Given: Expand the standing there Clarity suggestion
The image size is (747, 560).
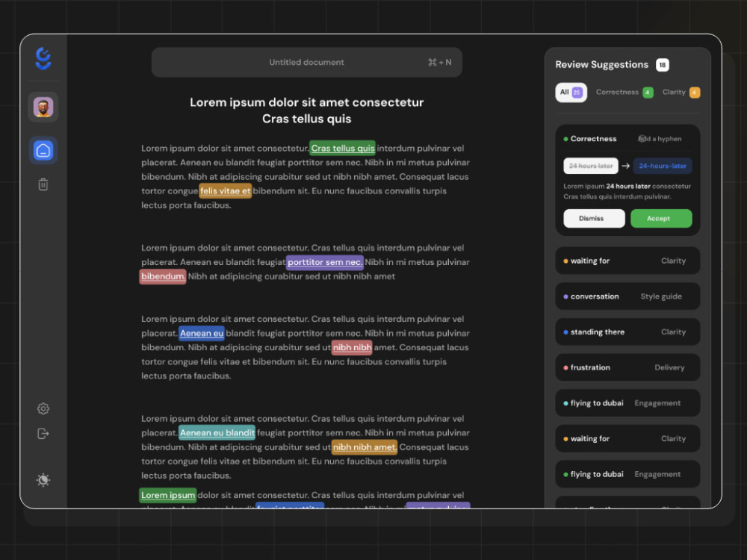Looking at the screenshot, I should pos(627,332).
